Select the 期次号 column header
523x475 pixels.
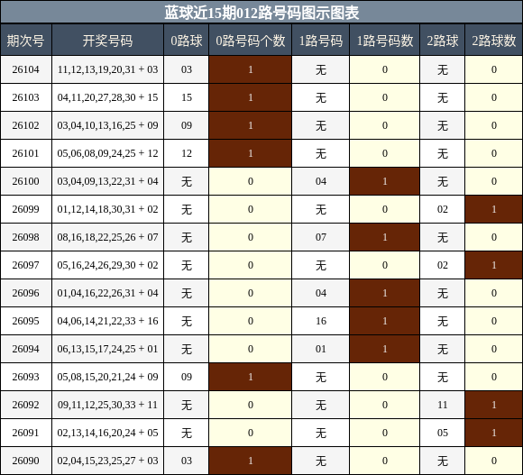pyautogui.click(x=25, y=41)
